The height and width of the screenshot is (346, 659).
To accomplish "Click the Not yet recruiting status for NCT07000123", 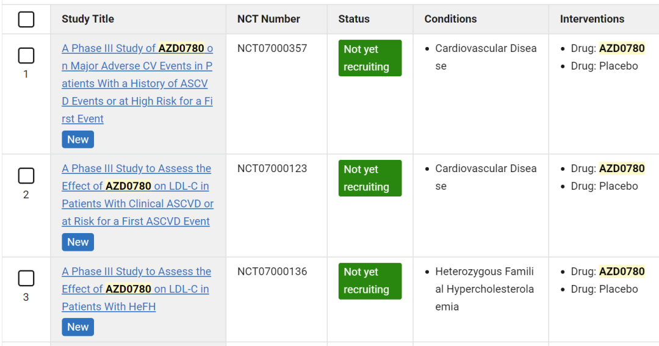I will tap(370, 178).
